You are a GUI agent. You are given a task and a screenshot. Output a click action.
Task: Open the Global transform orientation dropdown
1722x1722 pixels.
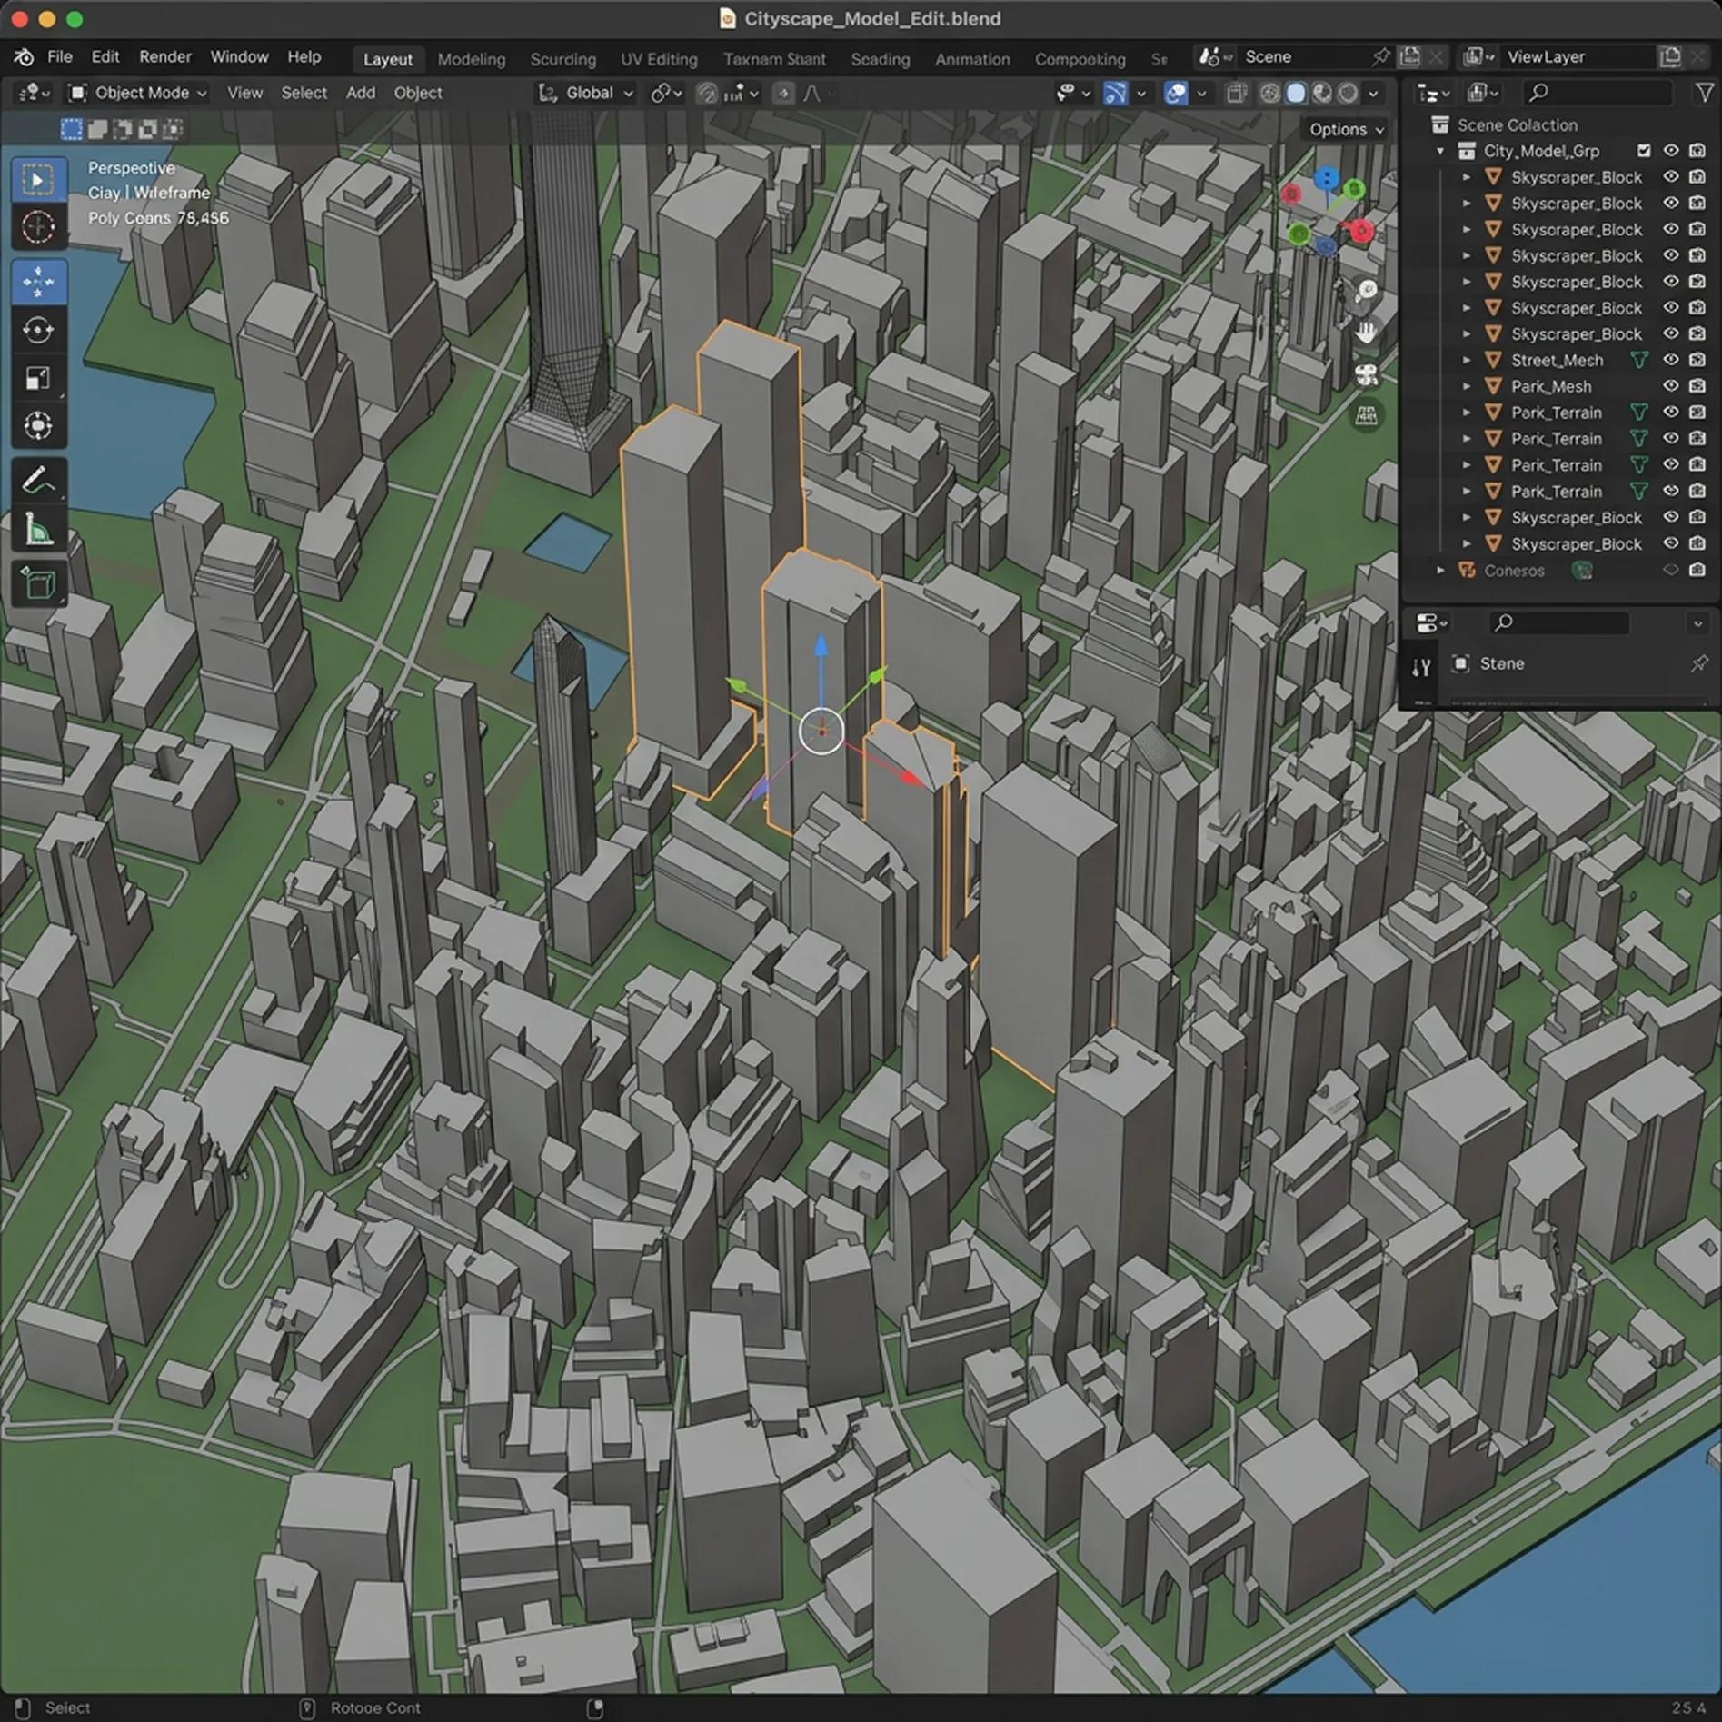pos(586,93)
